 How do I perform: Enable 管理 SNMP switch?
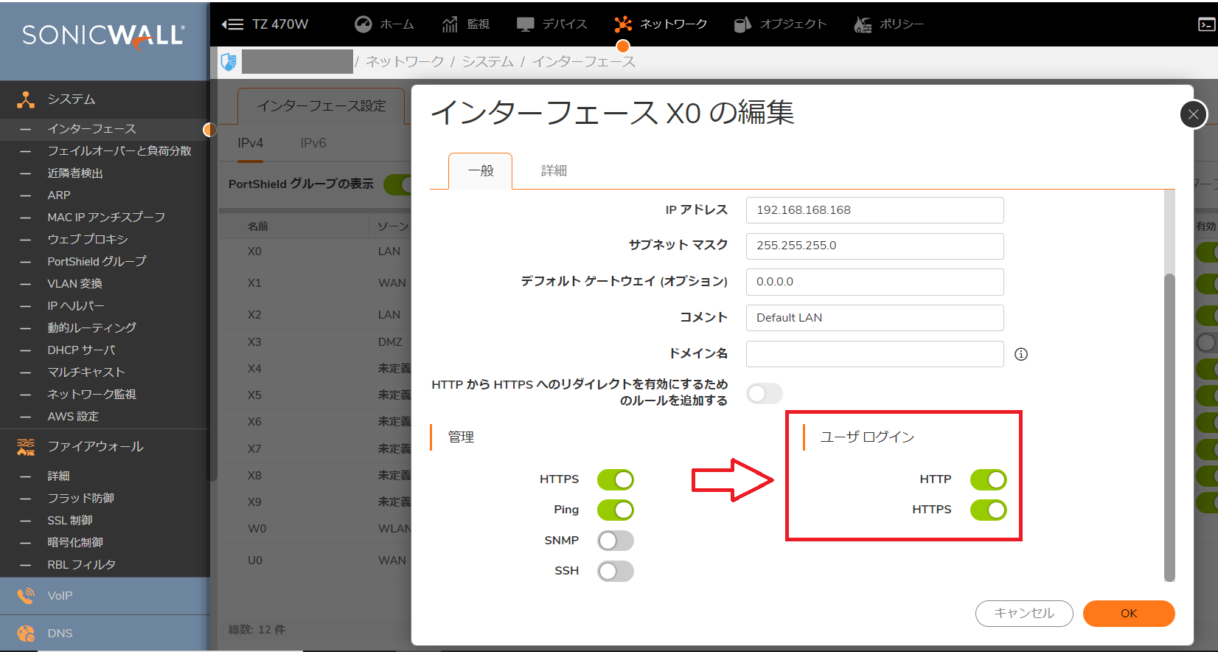click(x=616, y=541)
